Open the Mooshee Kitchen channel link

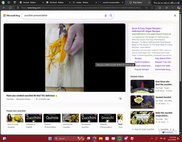(23, 99)
